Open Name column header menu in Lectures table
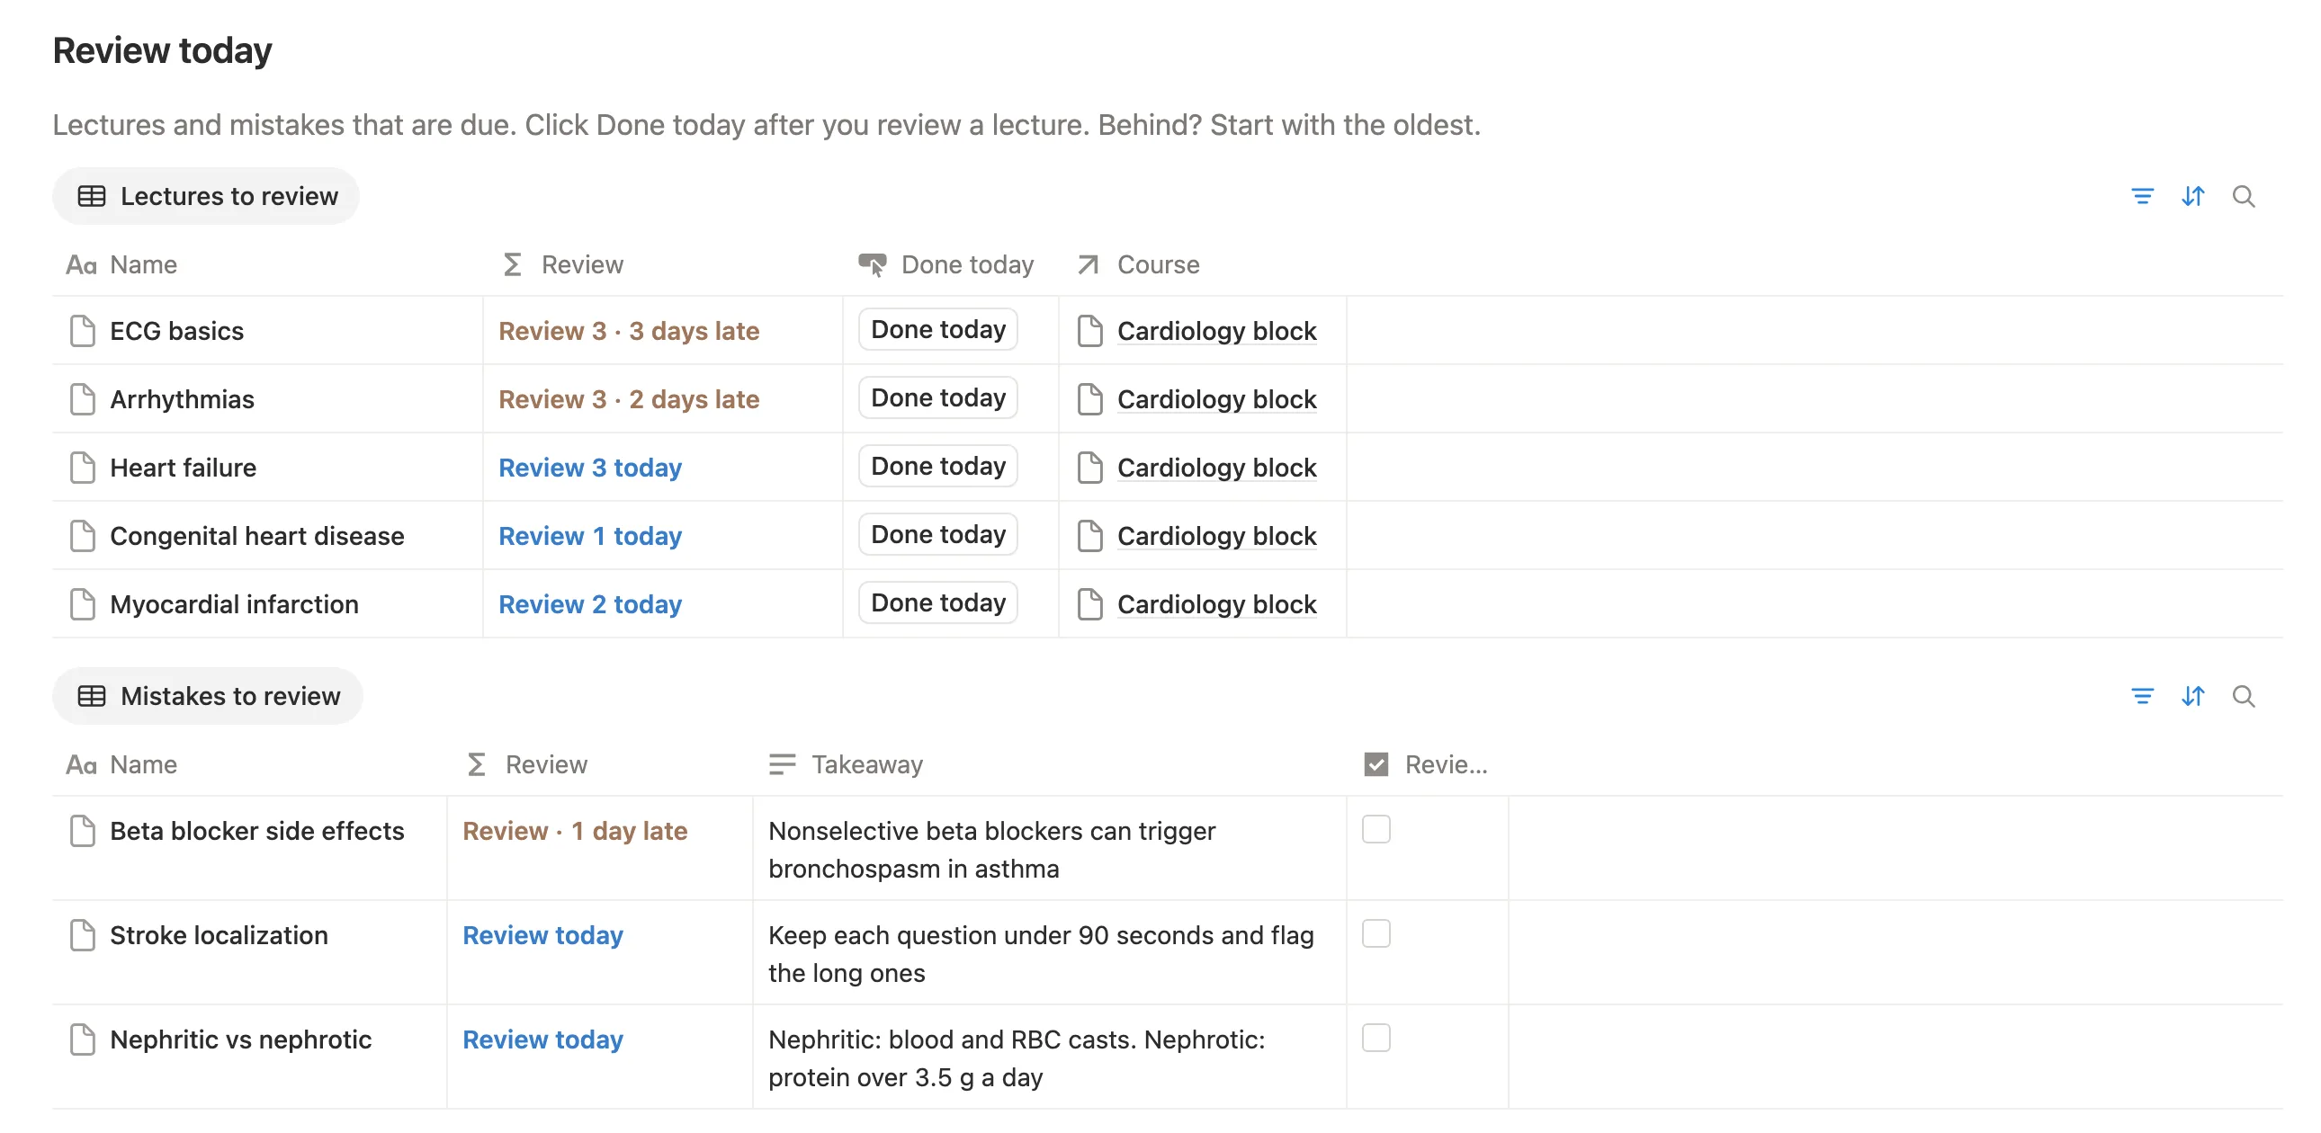Viewport: 2321px width, 1133px height. (267, 264)
